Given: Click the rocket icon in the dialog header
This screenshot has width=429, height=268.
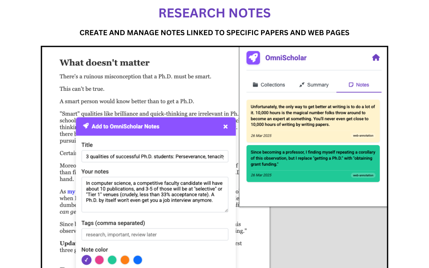Looking at the screenshot, I should (x=86, y=126).
